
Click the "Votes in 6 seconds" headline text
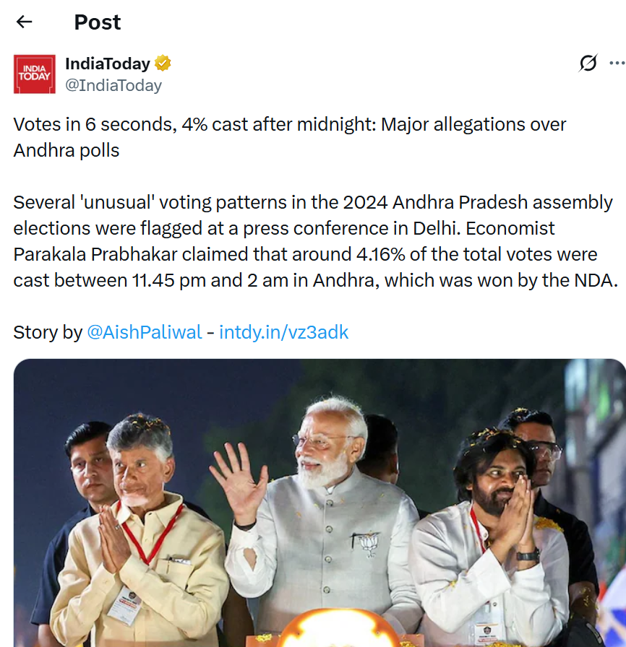point(94,124)
